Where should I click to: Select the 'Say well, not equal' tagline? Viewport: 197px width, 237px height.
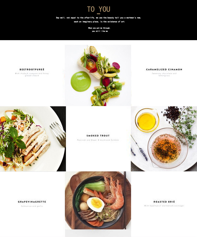(x=98, y=18)
